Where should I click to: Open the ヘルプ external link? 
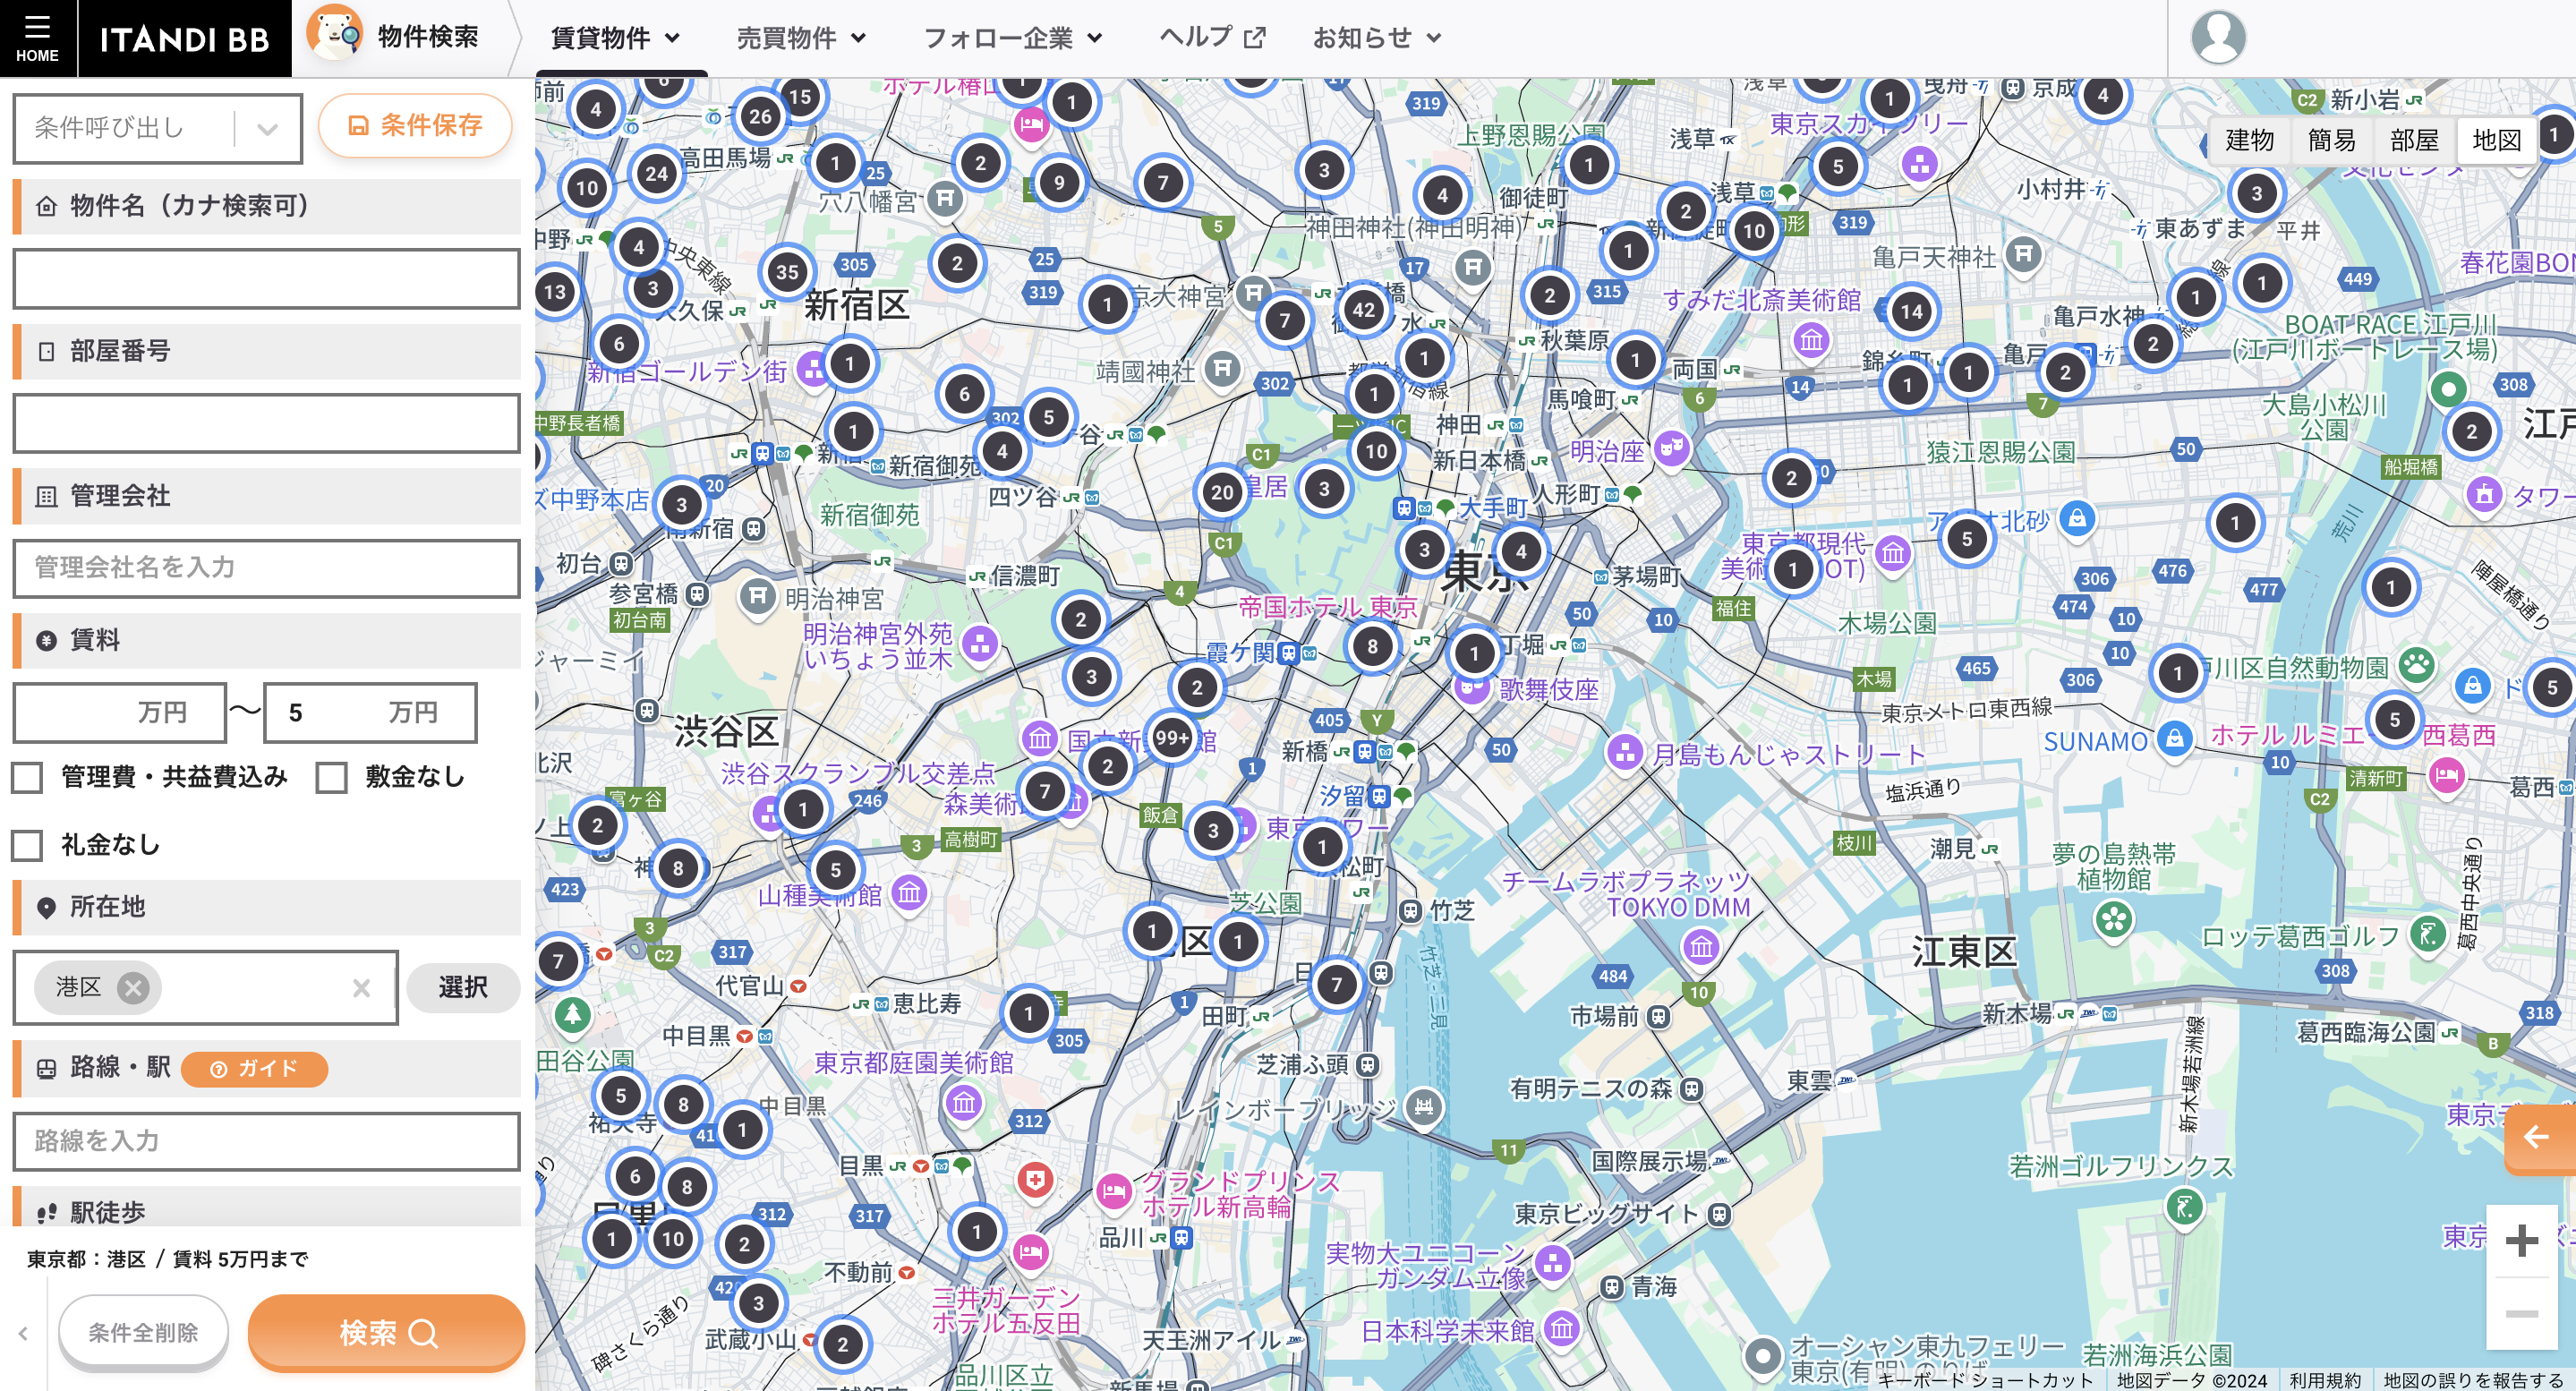pyautogui.click(x=1212, y=38)
